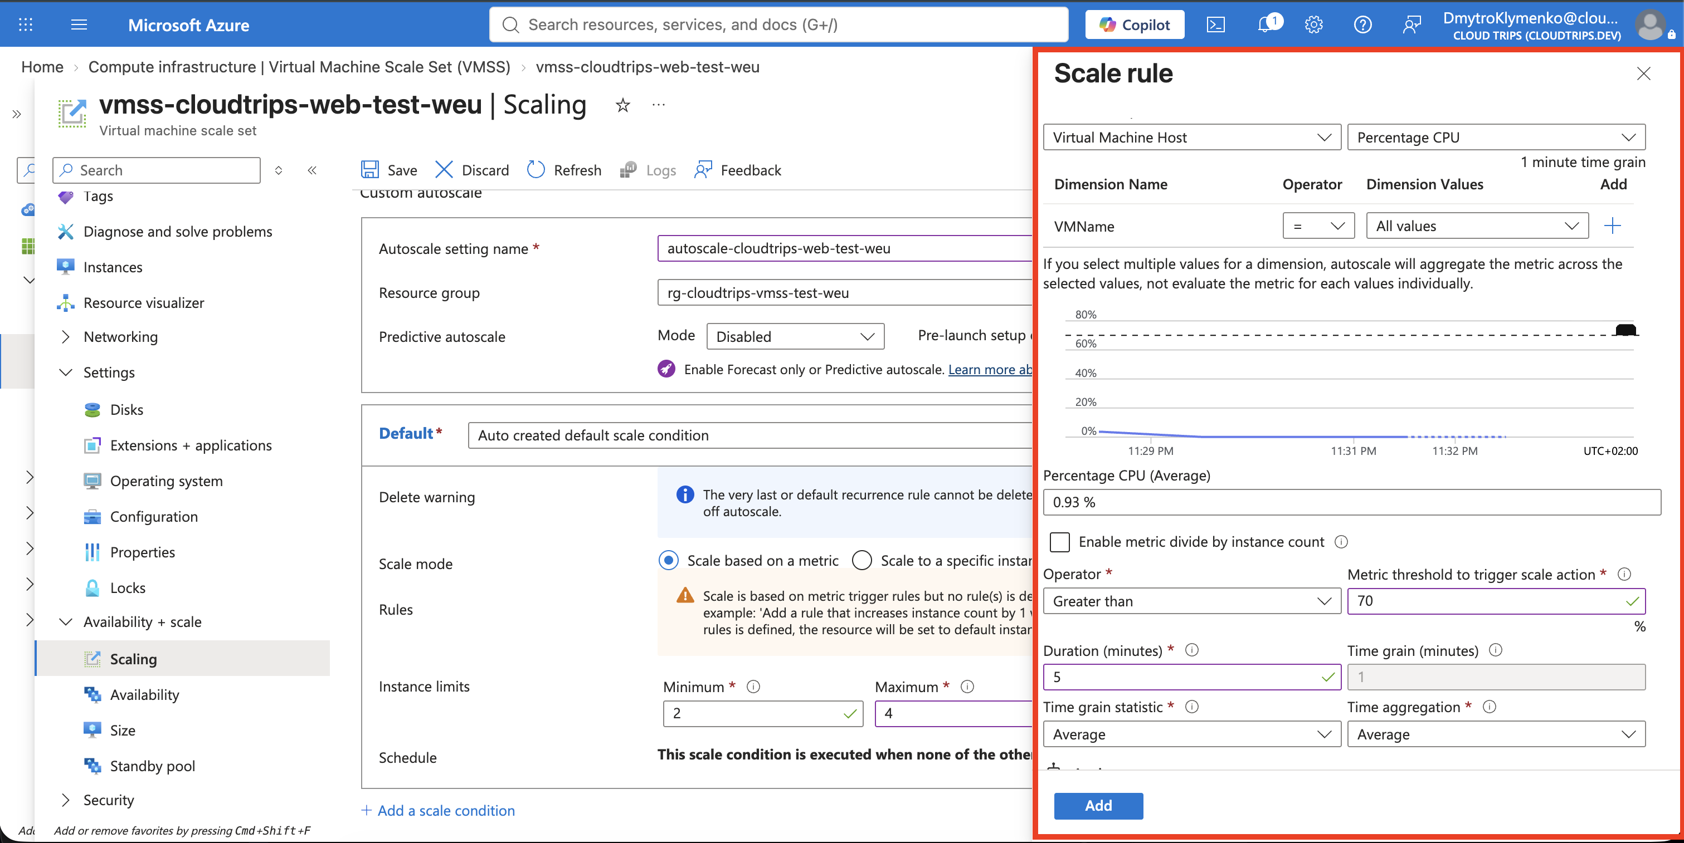This screenshot has width=1684, height=843.
Task: Expand the far-left portal sidebar
Action: click(16, 114)
